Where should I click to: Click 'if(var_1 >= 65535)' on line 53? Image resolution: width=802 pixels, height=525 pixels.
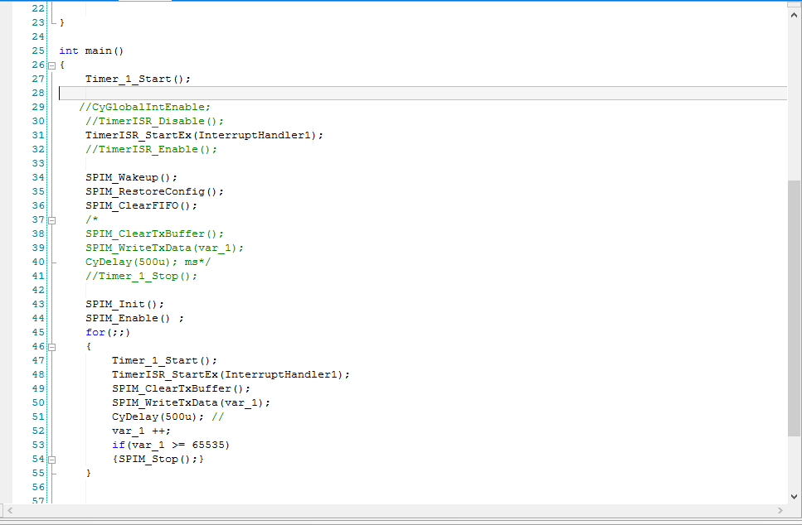tap(171, 445)
